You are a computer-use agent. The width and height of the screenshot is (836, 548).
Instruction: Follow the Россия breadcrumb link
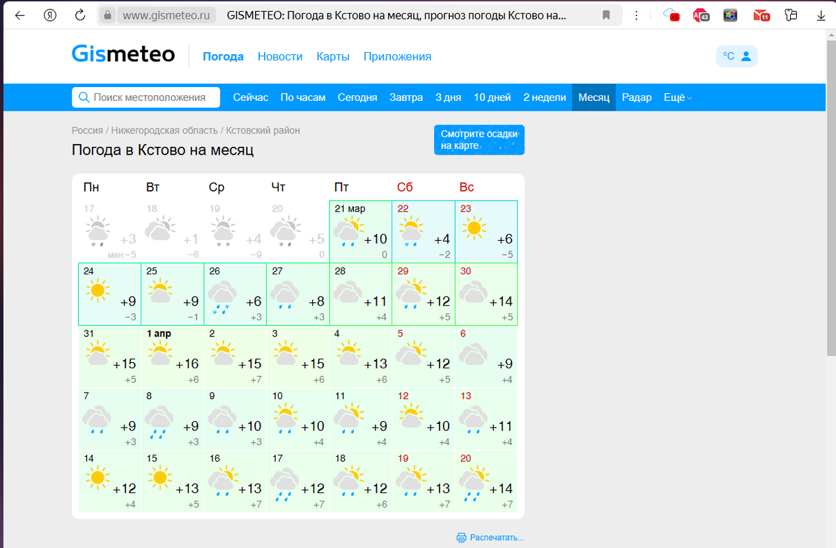(87, 130)
